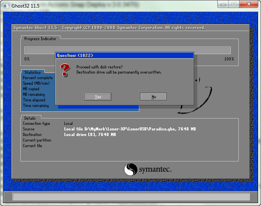261x206 pixels.
Task: Select the Paradise.gho source file path
Action: coord(130,129)
